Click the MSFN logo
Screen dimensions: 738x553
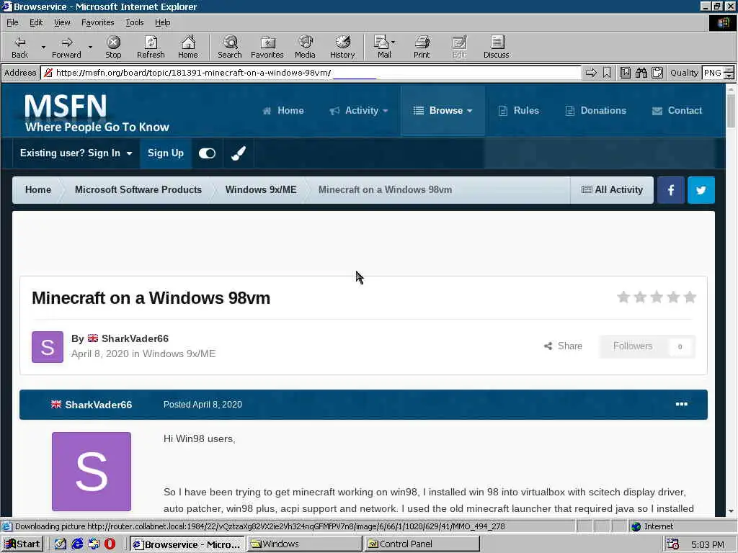click(x=97, y=113)
